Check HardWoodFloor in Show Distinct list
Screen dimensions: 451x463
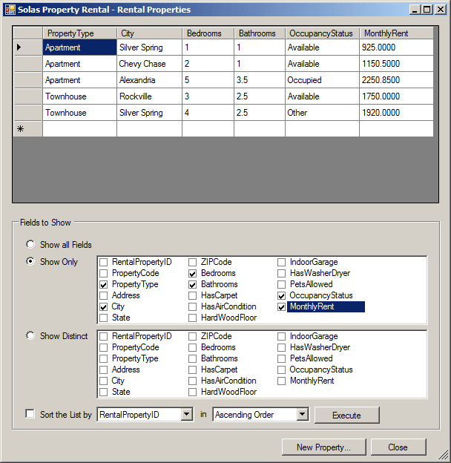coord(192,392)
